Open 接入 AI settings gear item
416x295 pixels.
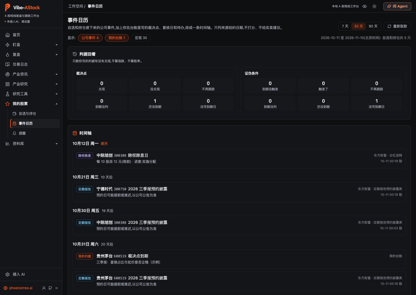[31, 274]
